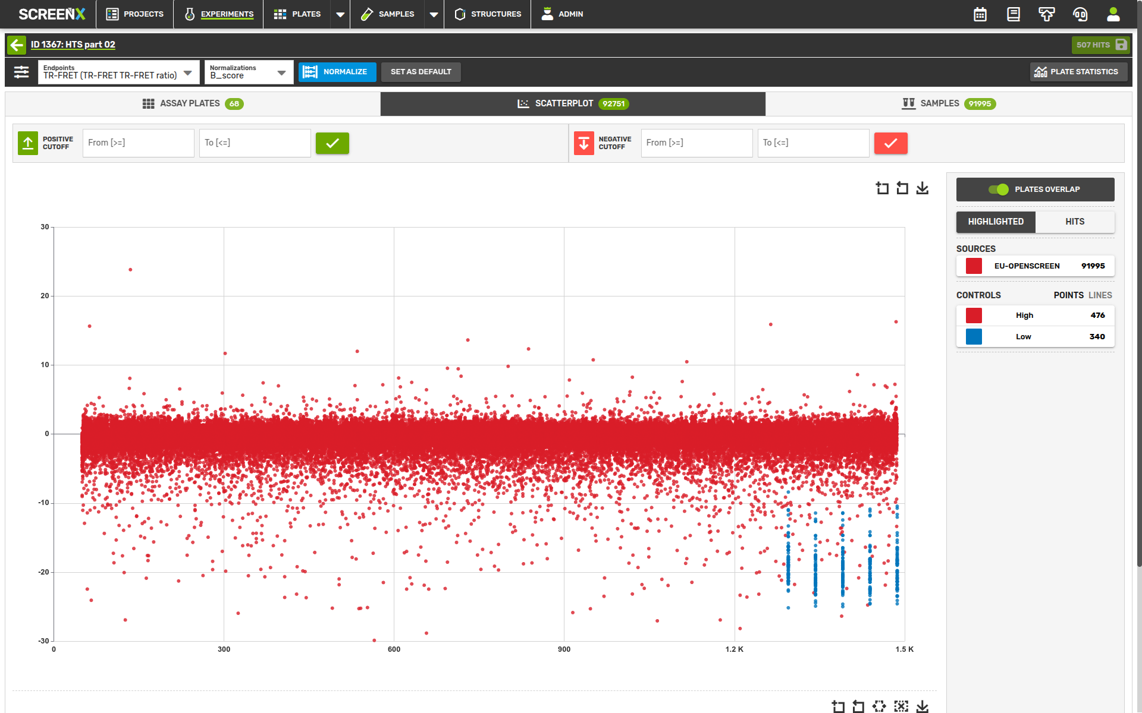Click the positive cutoff From field
This screenshot has width=1142, height=713.
coord(138,143)
